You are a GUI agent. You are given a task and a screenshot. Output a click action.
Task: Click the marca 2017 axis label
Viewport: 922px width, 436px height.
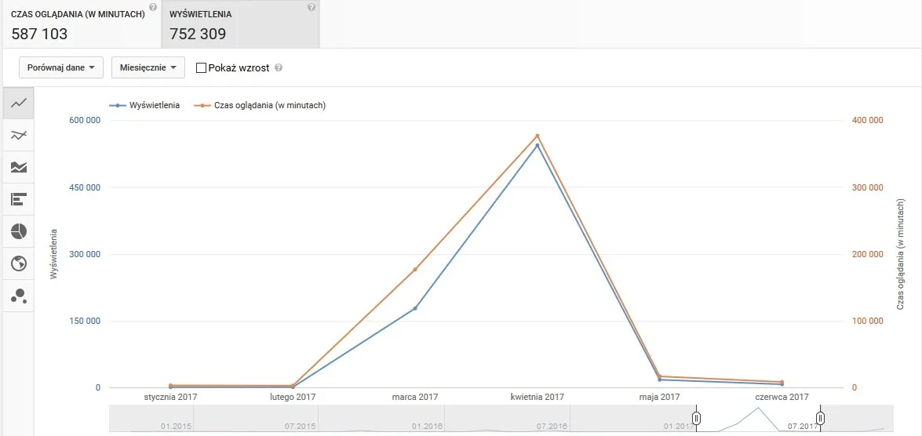click(415, 398)
